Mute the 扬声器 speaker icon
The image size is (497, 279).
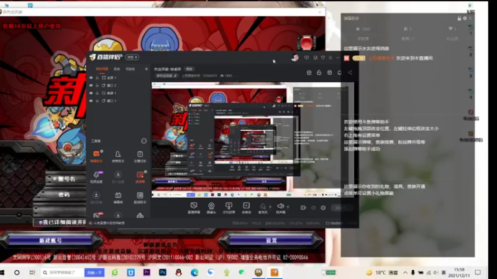coord(280,206)
